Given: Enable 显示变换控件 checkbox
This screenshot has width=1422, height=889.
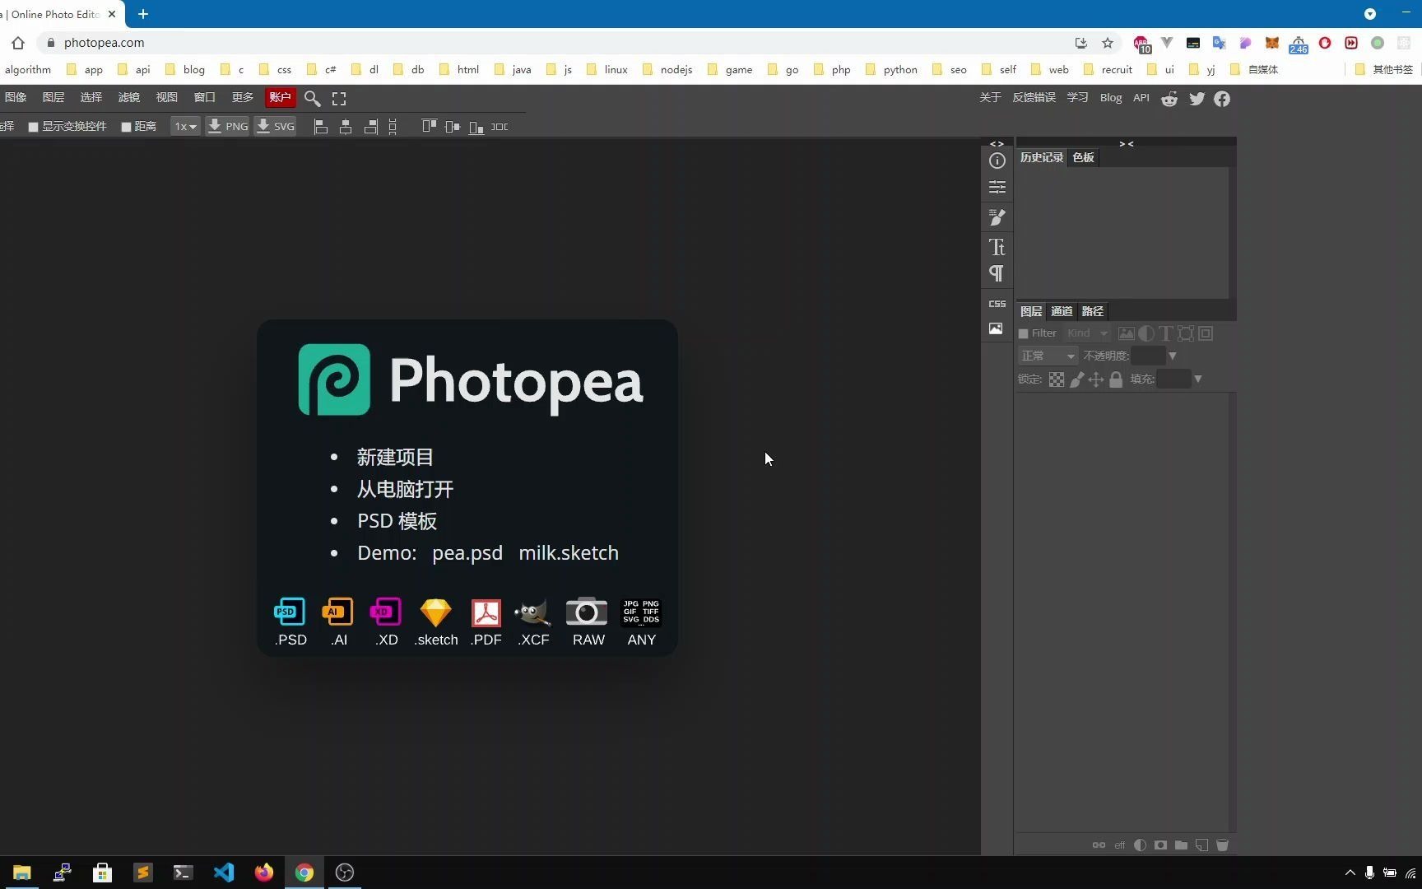Looking at the screenshot, I should 34,127.
